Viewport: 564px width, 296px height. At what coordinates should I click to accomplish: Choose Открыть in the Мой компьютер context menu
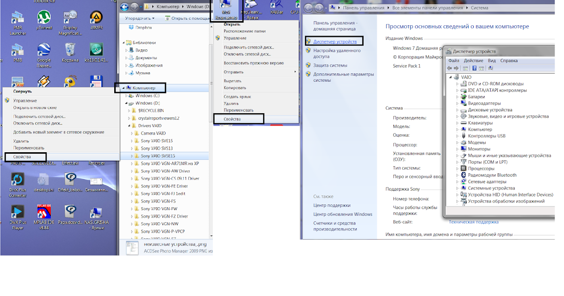232,24
